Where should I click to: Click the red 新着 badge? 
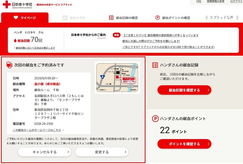tap(117, 35)
